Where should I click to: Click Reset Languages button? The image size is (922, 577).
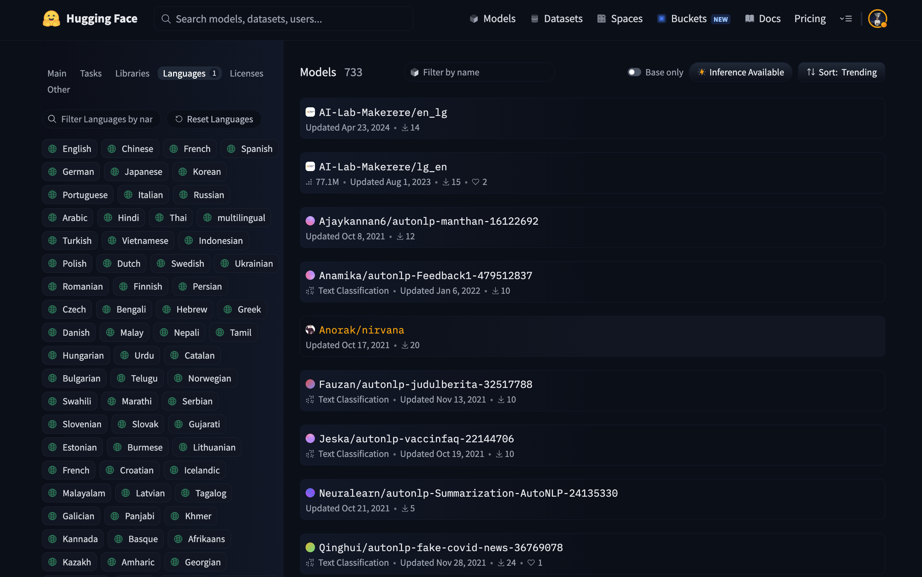click(214, 119)
